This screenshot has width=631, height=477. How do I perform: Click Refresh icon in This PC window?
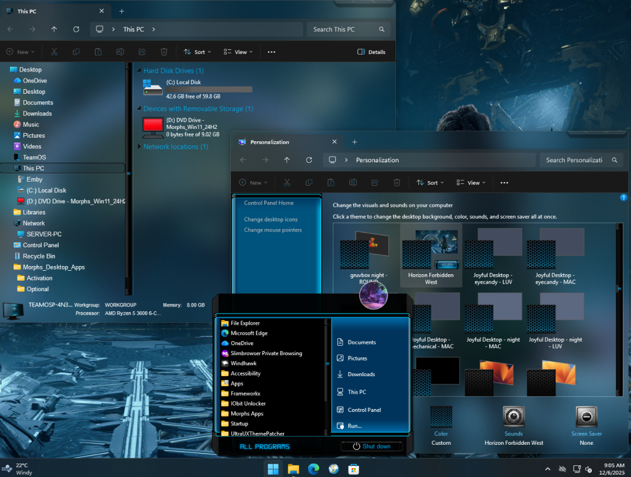click(x=76, y=29)
